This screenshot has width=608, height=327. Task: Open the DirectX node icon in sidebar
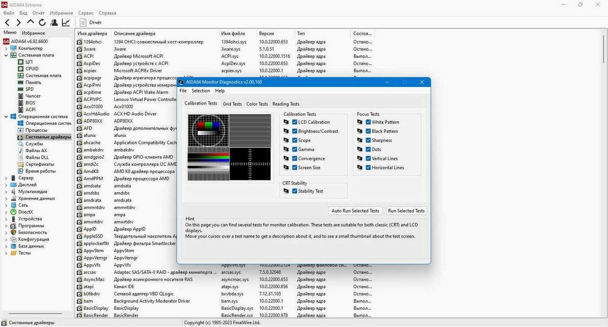click(x=14, y=212)
